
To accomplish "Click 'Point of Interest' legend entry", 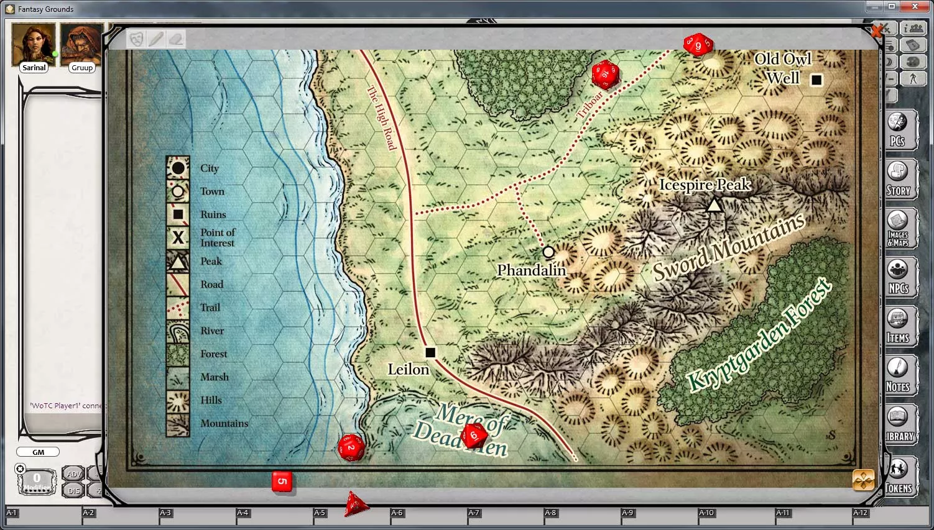I will click(217, 237).
